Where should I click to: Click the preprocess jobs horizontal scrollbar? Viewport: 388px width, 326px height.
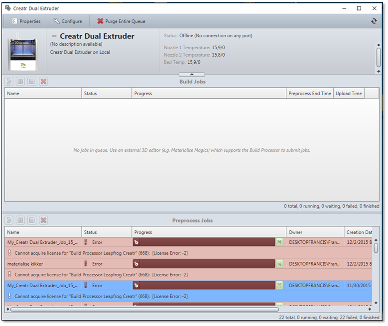(144, 309)
